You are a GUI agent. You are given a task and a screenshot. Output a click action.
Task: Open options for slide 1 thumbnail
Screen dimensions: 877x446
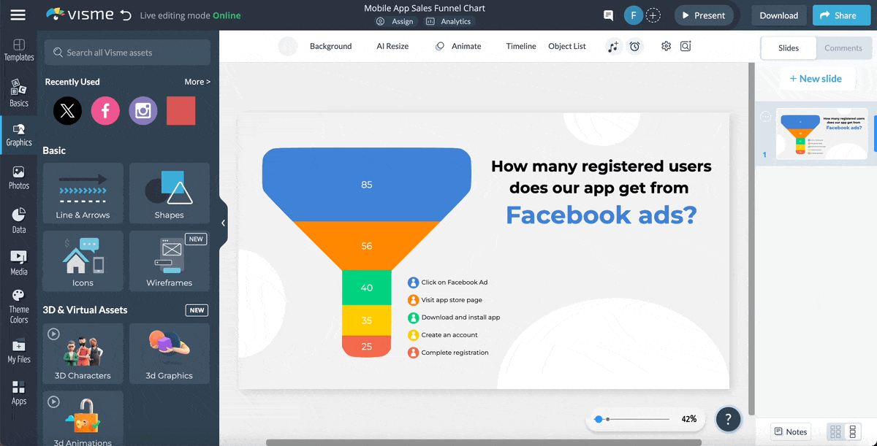(766, 117)
